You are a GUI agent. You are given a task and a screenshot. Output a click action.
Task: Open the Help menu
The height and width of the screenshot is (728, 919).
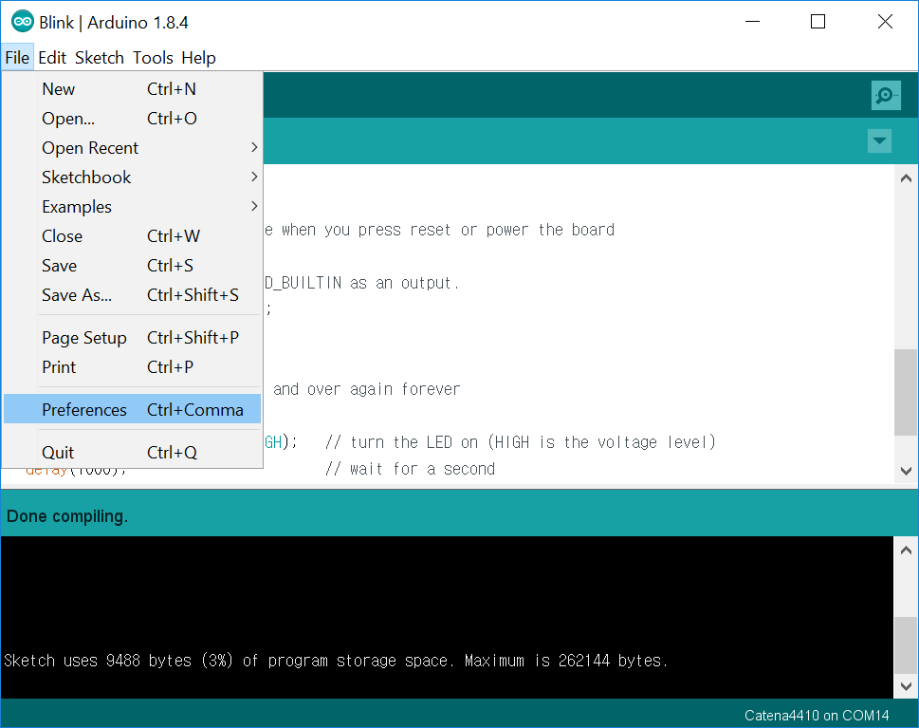tap(198, 58)
